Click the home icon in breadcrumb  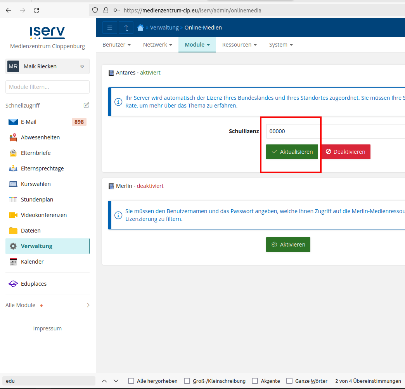[140, 28]
